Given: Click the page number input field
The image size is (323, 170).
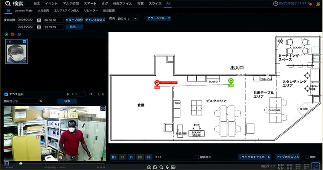Looking at the screenshot, I should (x=80, y=94).
